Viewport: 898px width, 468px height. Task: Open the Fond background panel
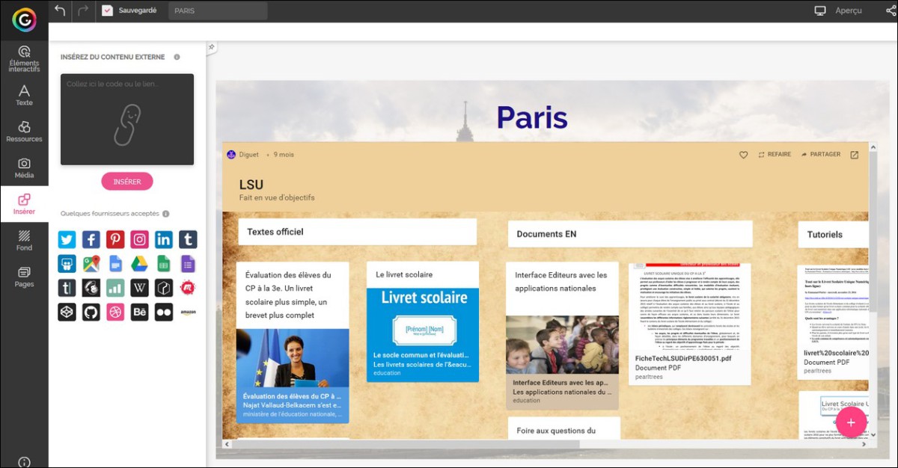24,240
